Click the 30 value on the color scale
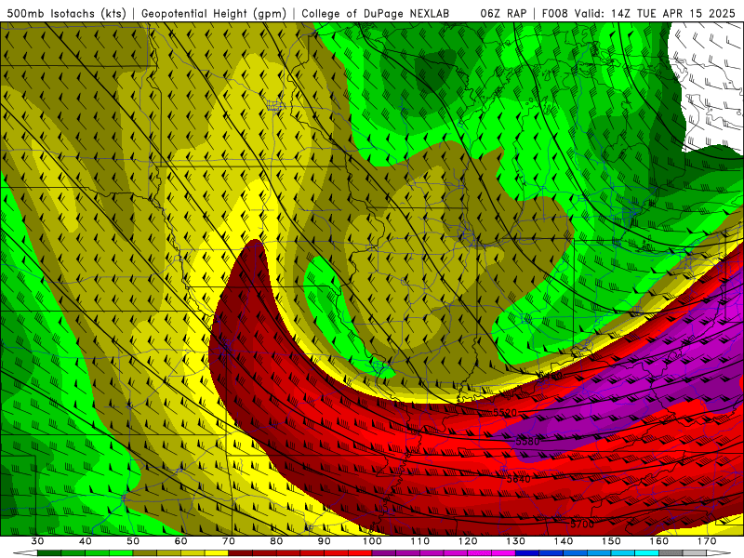744x558 pixels. click(x=37, y=541)
